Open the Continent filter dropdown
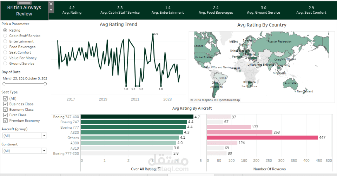The width and height of the screenshot is (337, 176). pyautogui.click(x=25, y=151)
